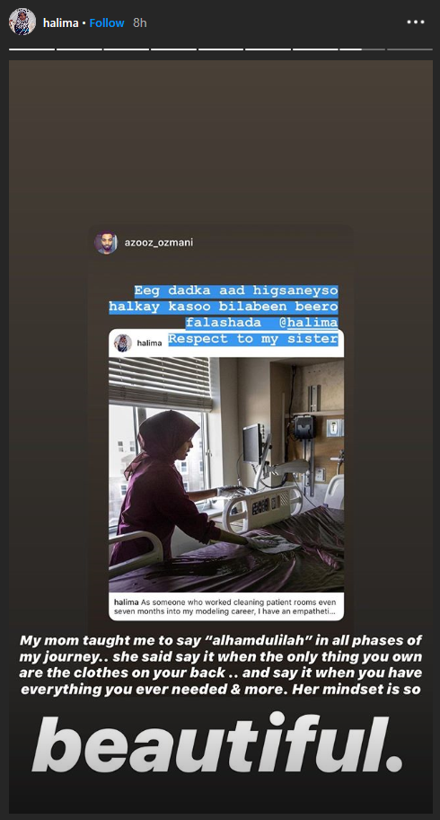
Task: Open the hospital room photo post
Action: pyautogui.click(x=226, y=475)
